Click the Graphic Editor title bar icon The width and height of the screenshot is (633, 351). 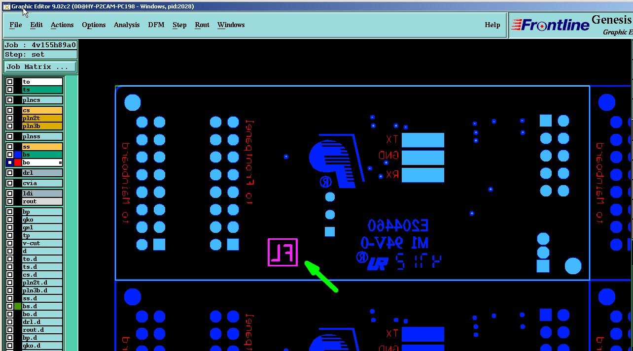click(6, 6)
